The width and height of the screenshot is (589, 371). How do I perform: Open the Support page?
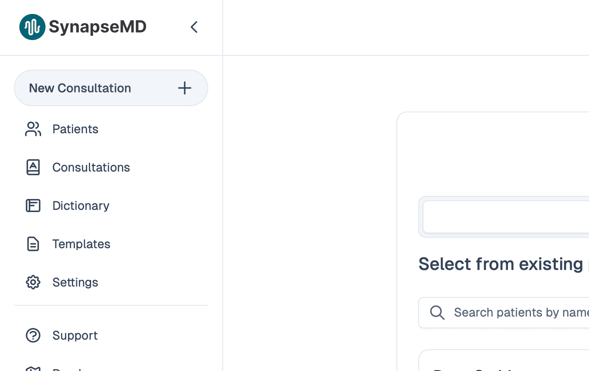pos(74,335)
